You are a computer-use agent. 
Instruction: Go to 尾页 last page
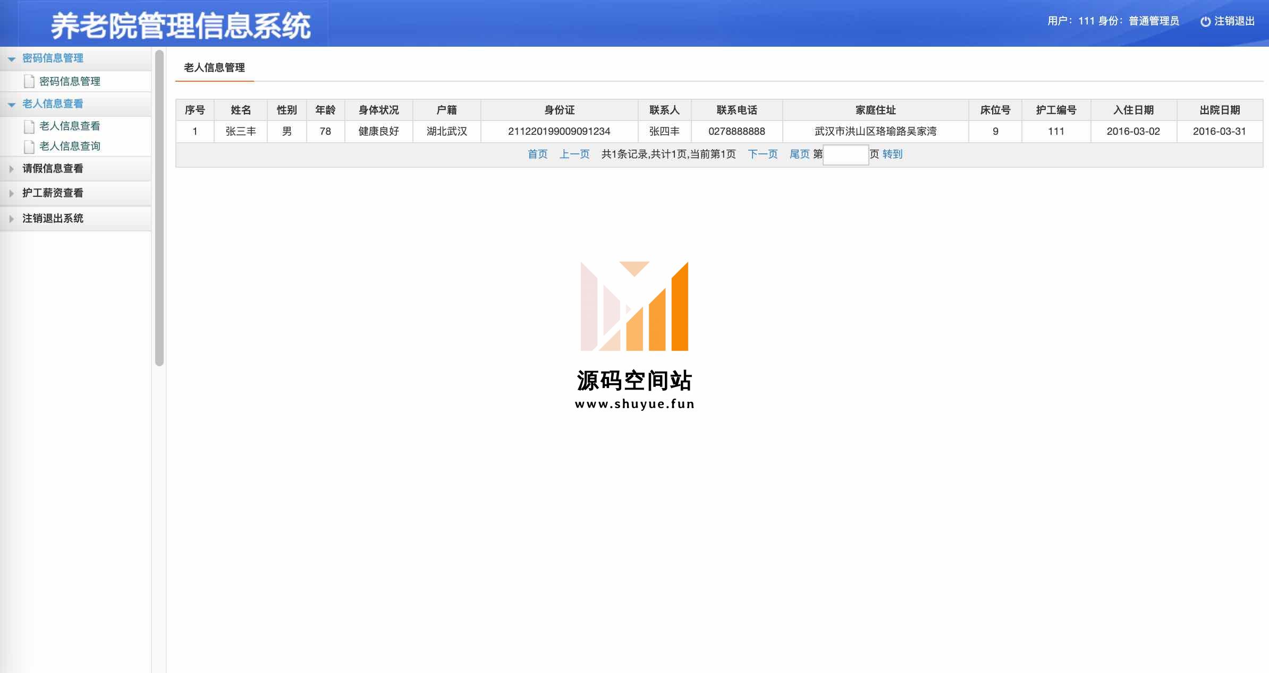[x=799, y=154]
